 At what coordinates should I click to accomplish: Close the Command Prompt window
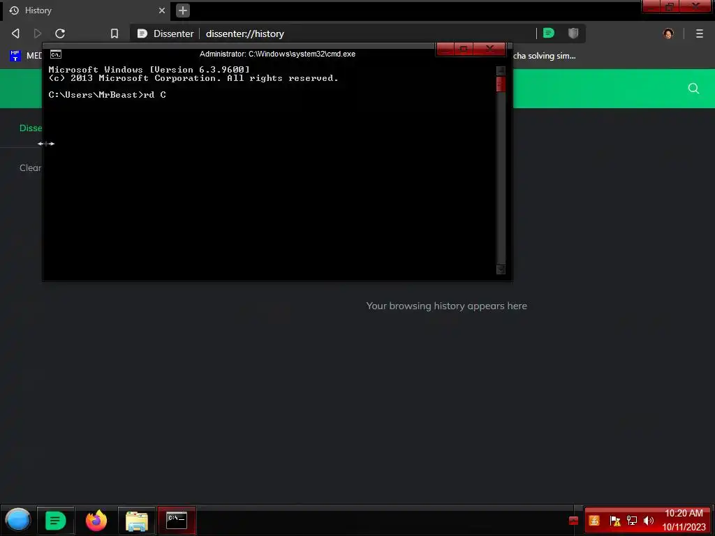pyautogui.click(x=489, y=49)
